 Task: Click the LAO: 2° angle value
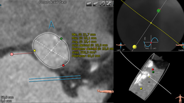(120, 50)
